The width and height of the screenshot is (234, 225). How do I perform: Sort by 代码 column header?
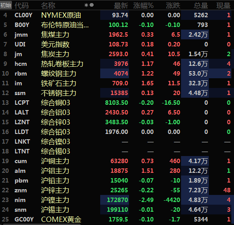(22, 6)
